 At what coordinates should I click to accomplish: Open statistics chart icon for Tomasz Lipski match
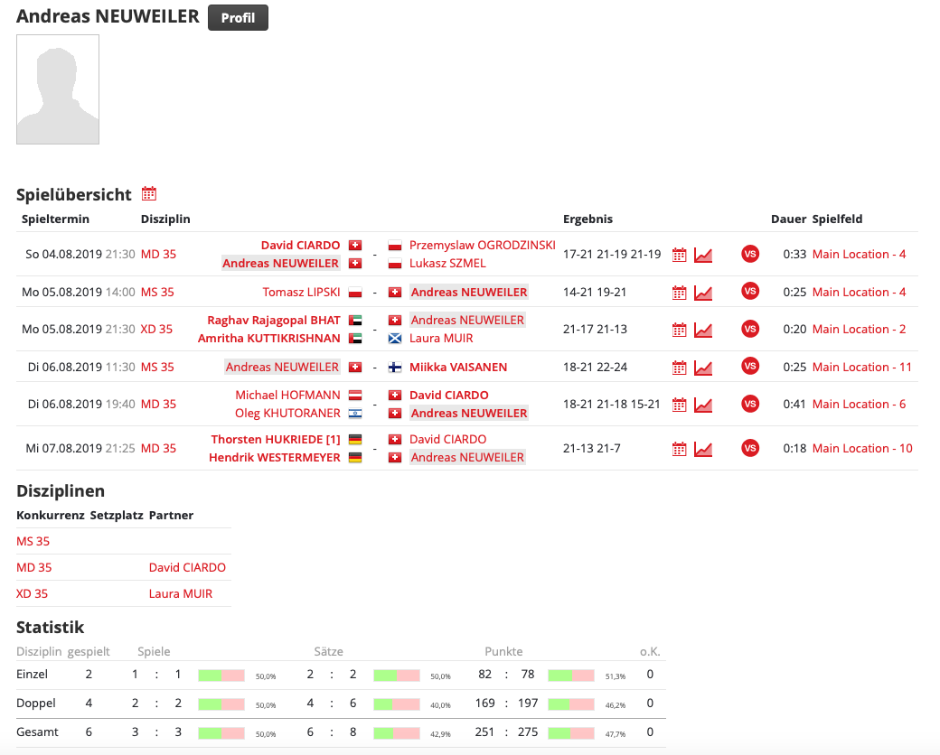pos(703,293)
